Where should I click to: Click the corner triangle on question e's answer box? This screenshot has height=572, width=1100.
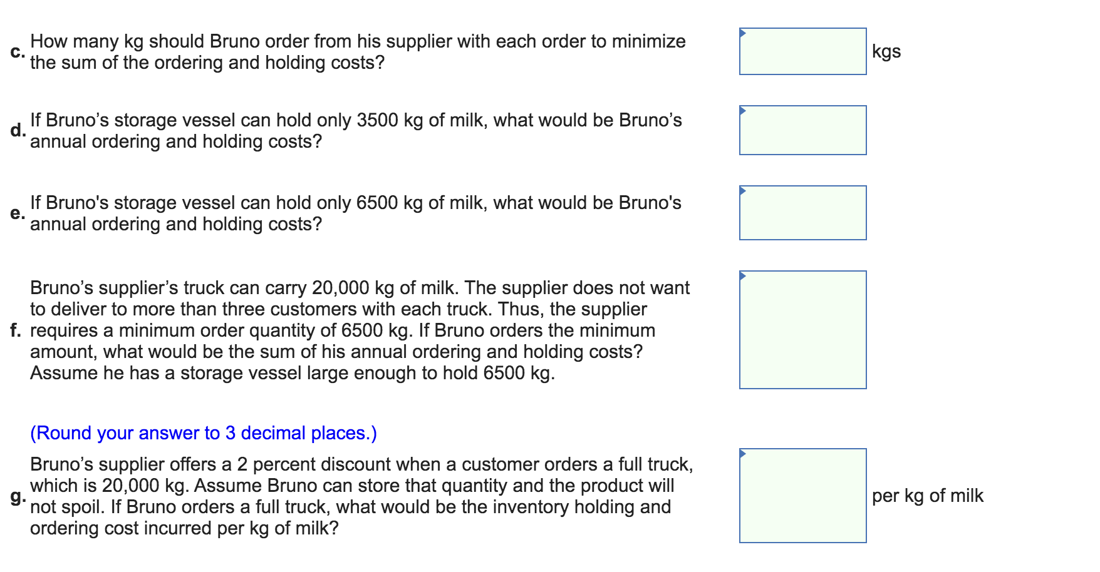coord(744,192)
